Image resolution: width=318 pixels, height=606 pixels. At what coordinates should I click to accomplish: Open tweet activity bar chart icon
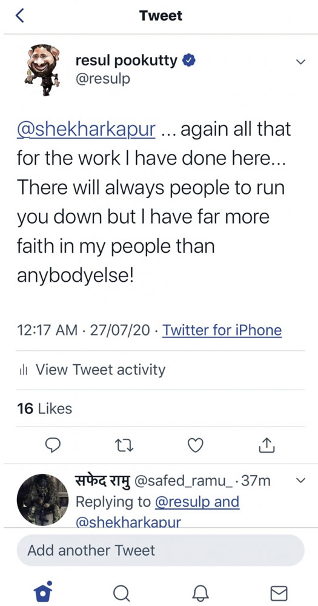(x=23, y=370)
